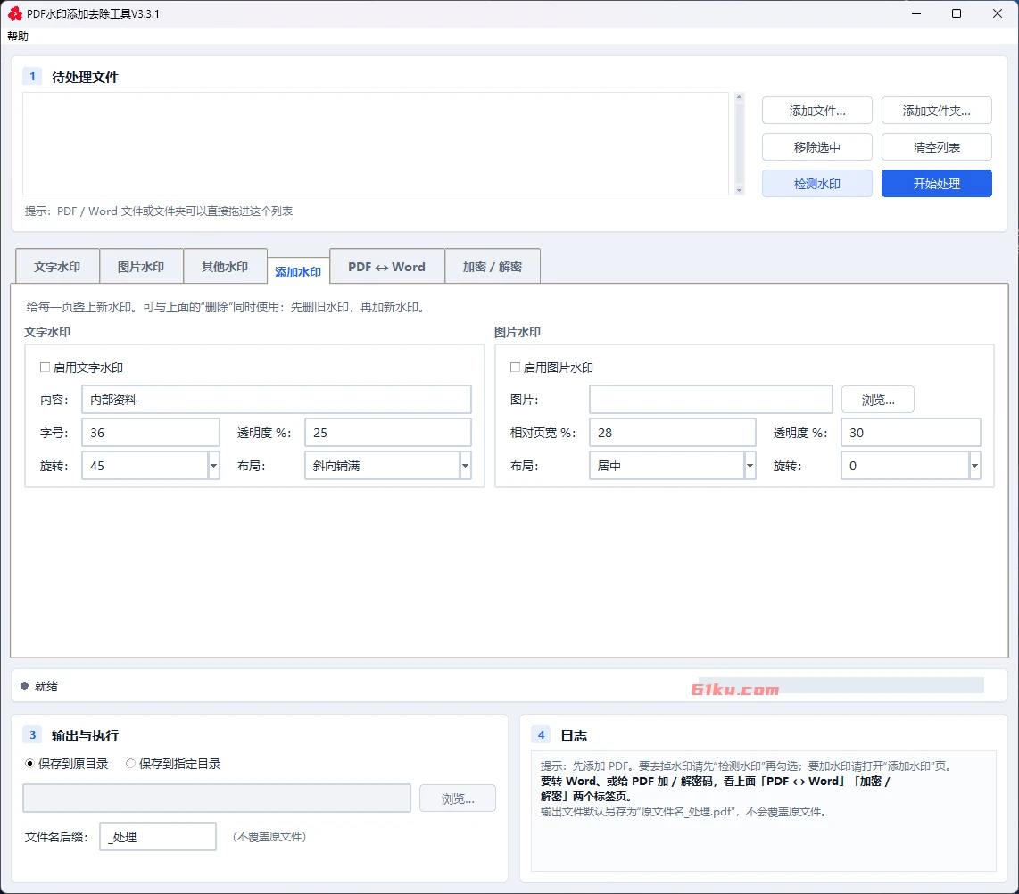The width and height of the screenshot is (1019, 894).
Task: Click the progress bar next to 就绪 status
Action: pos(839,685)
